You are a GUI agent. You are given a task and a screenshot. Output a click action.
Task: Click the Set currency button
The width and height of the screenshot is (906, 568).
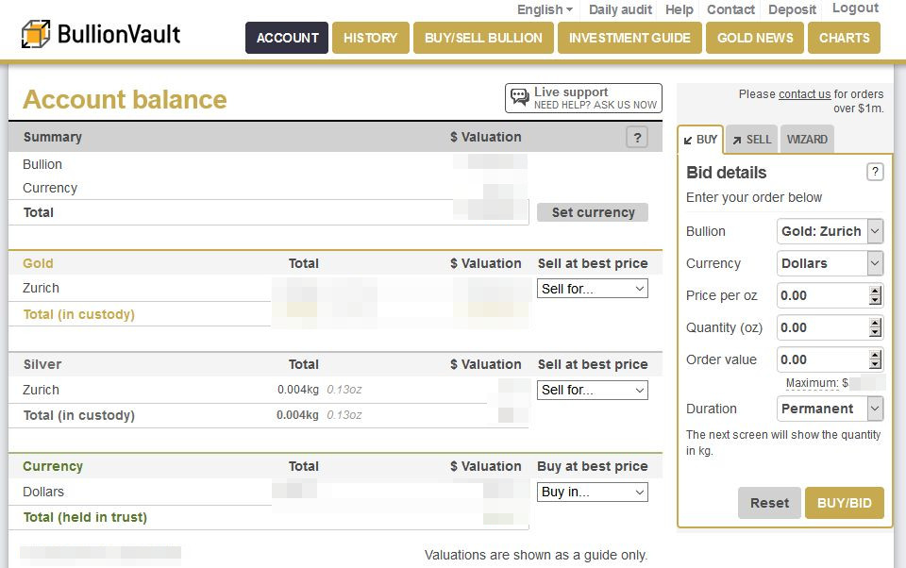[x=593, y=212]
